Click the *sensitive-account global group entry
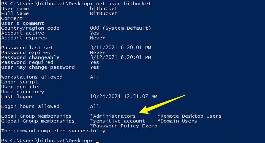The image size is (265, 143). (117, 121)
